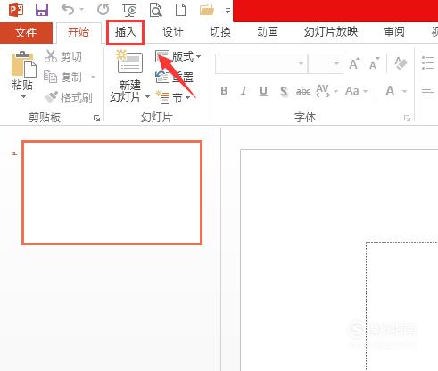Redo or repeat the last action
This screenshot has width=438, height=371.
coord(103,10)
